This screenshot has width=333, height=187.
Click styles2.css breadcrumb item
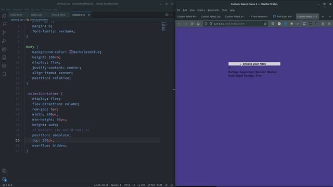[x=17, y=20]
